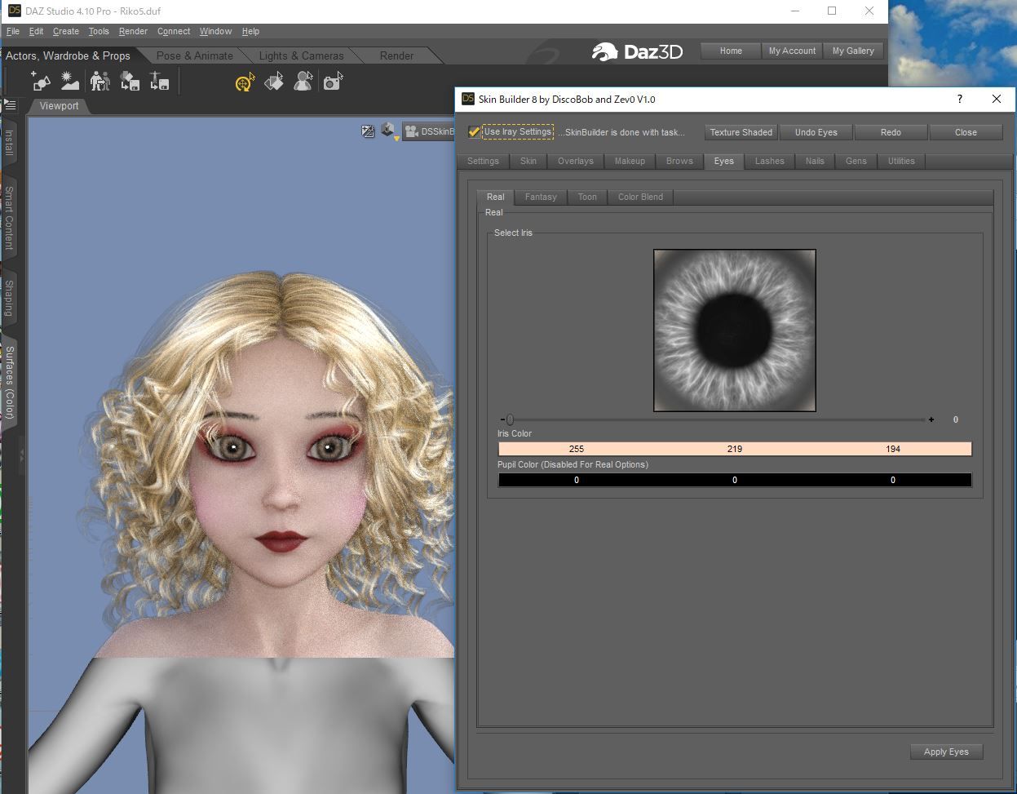Select the Region Navigator person icon

303,82
